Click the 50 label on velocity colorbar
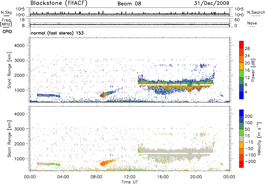Image resolution: width=265 pixels, height=184 pixels. pos(247,129)
